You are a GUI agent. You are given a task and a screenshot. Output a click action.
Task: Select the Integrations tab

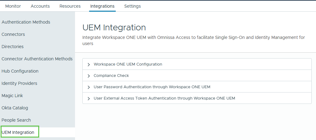(x=102, y=6)
